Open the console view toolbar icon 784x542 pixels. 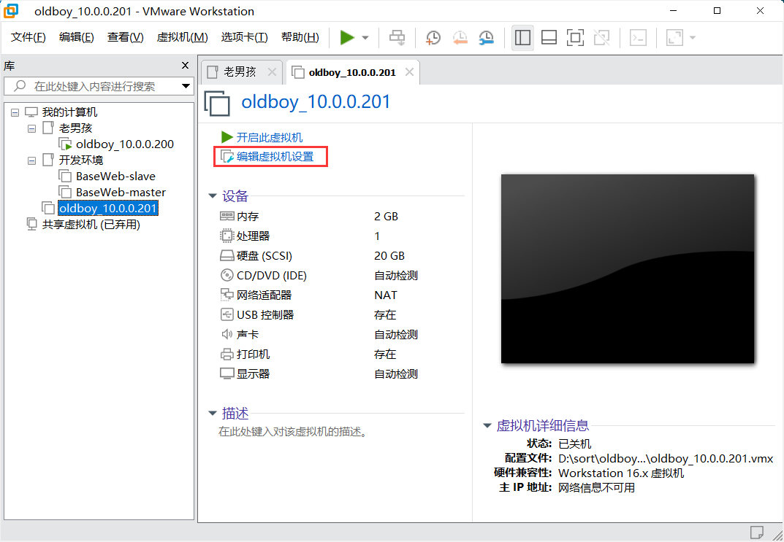coord(638,37)
